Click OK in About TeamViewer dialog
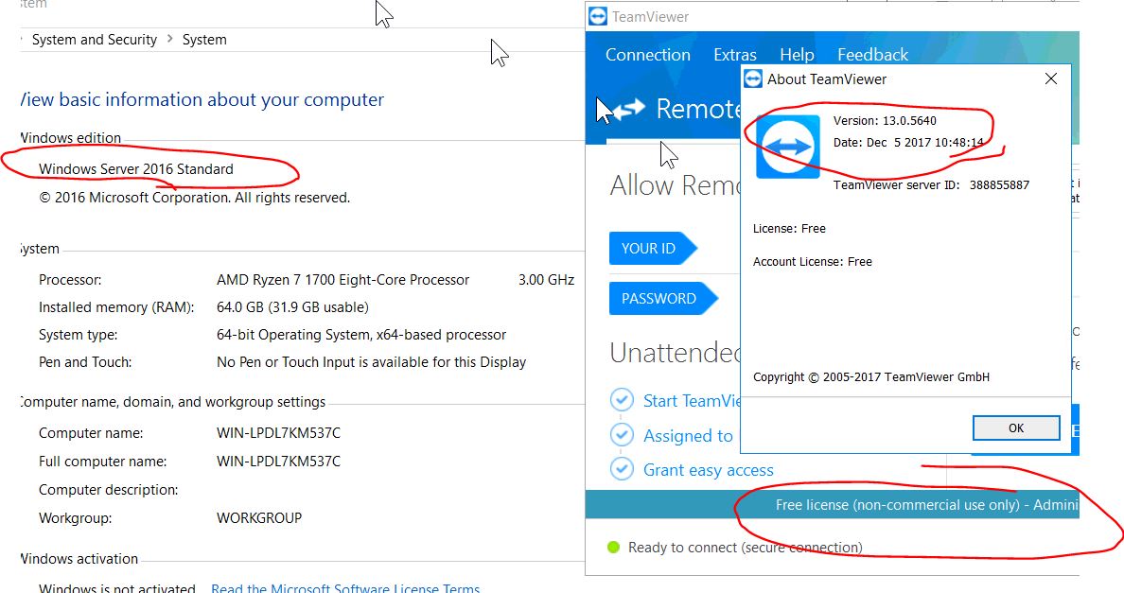The width and height of the screenshot is (1124, 593). point(1016,427)
